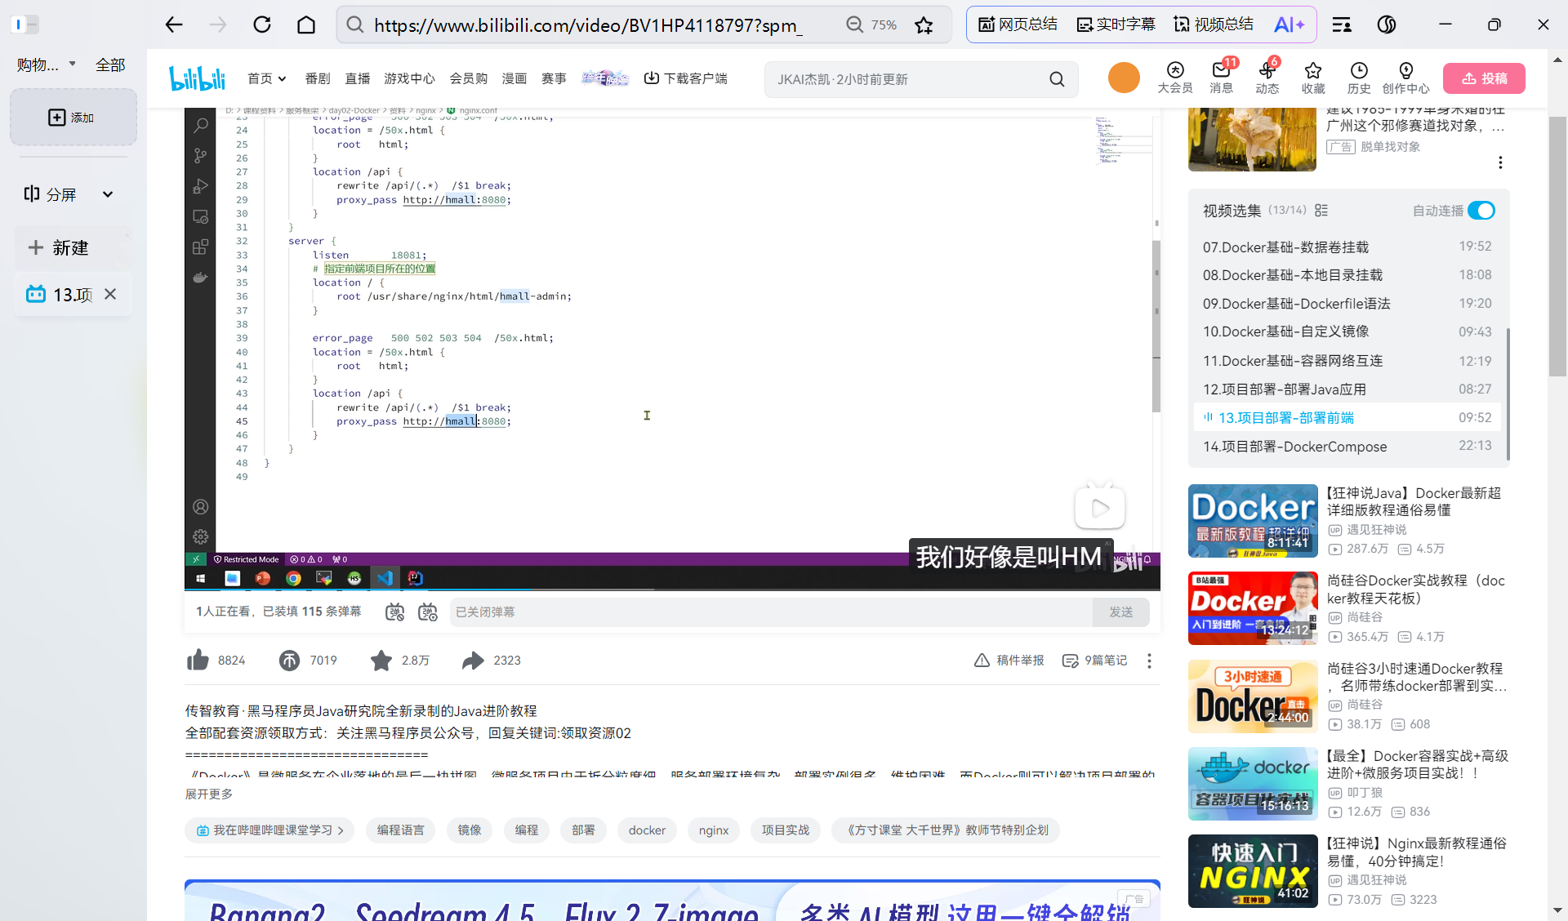1568x921 pixels.
Task: Expand the split screen dropdown
Action: (x=108, y=194)
